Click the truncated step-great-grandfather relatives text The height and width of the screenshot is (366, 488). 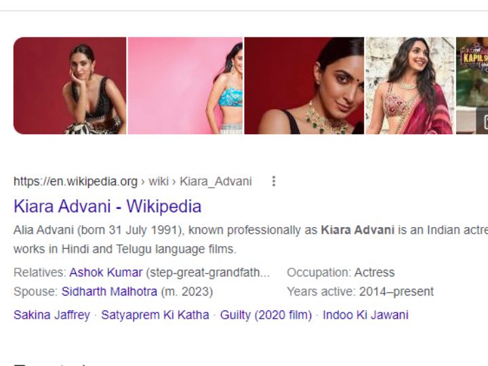coord(208,272)
